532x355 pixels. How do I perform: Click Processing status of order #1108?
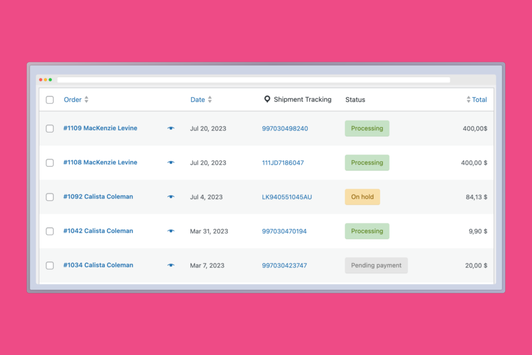pyautogui.click(x=367, y=163)
